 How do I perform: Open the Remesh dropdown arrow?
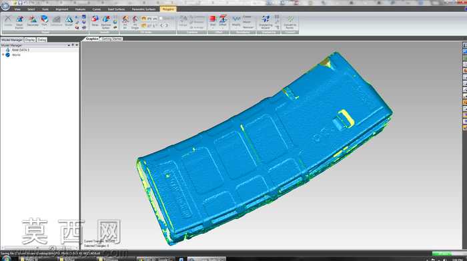[69, 28]
